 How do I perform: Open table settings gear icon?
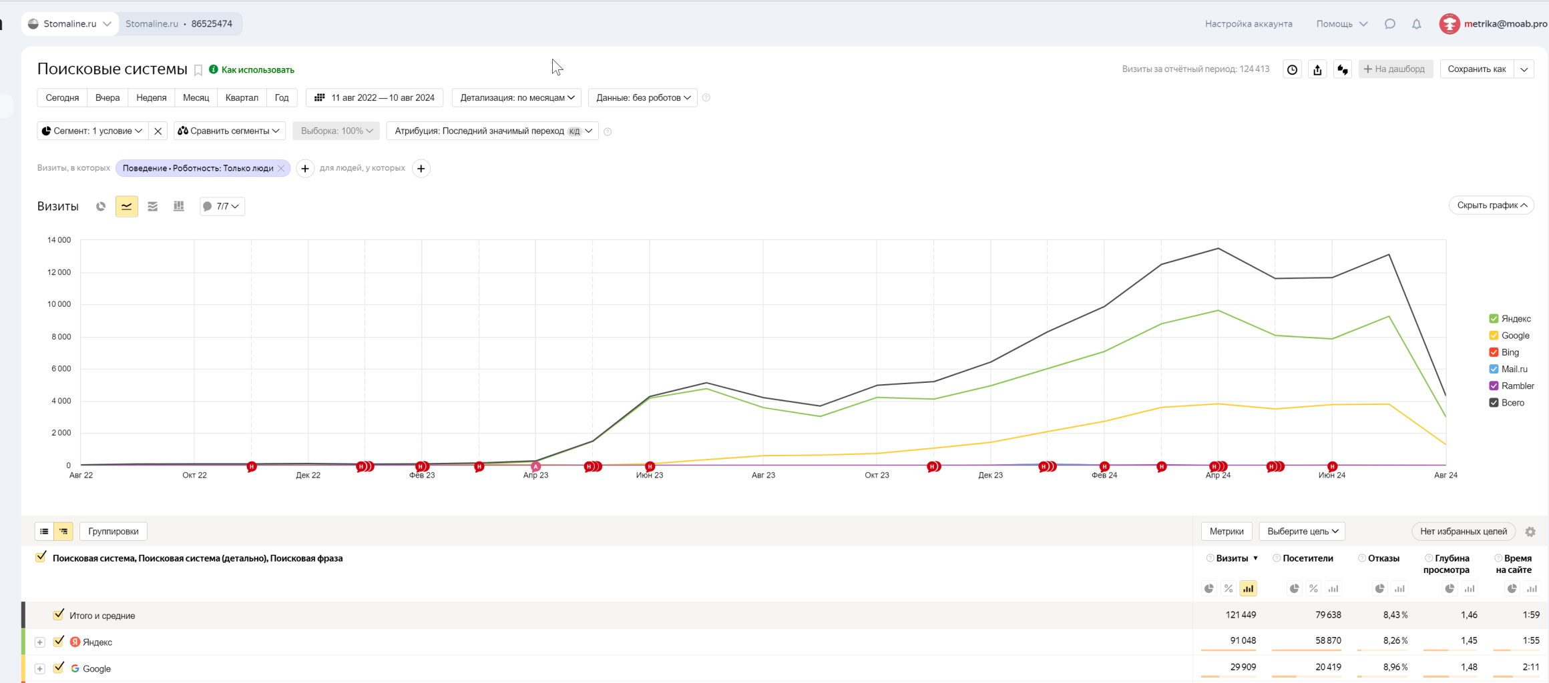pos(1530,532)
